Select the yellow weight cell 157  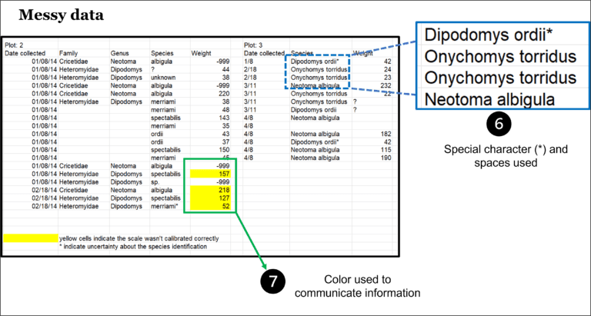(210, 174)
